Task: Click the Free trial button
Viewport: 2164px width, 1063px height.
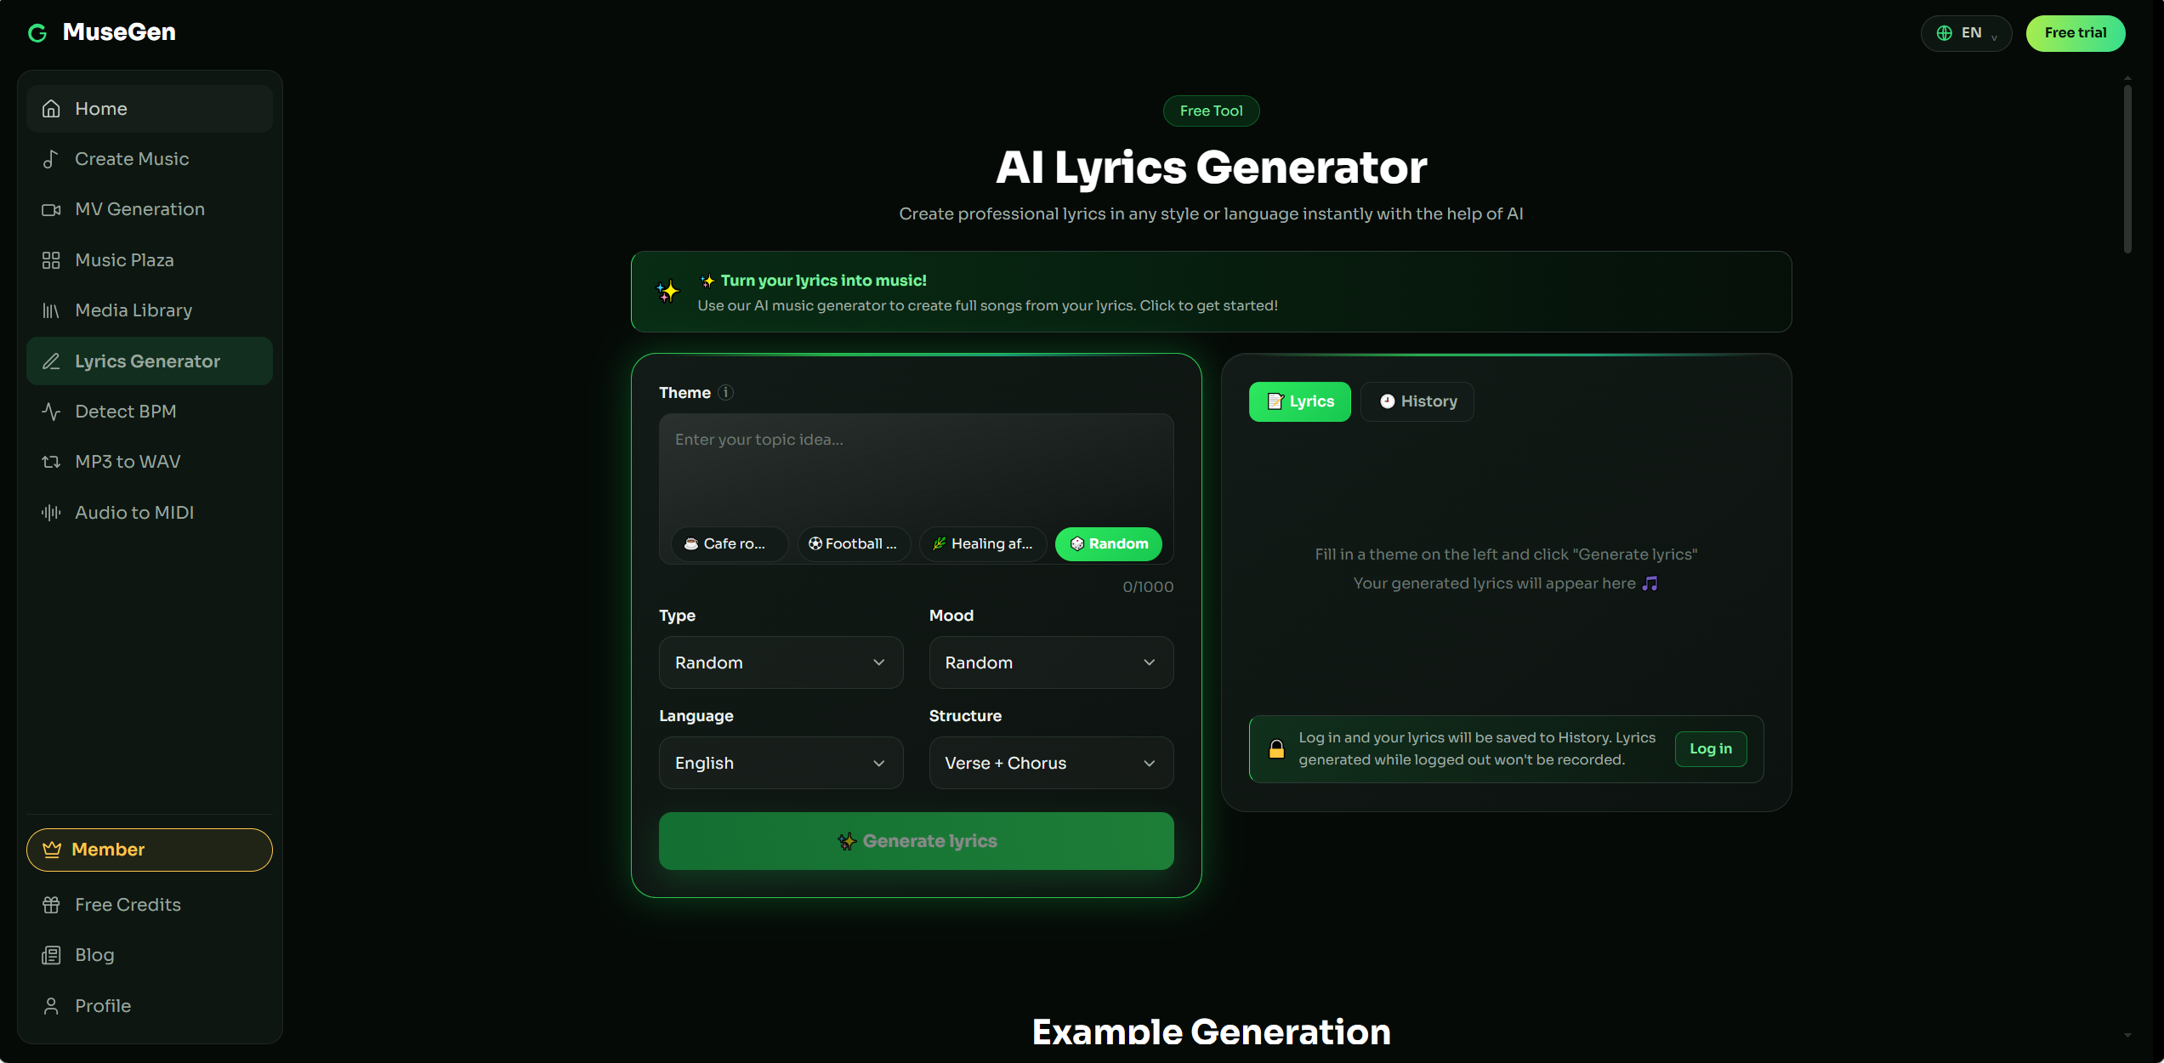Action: coord(2075,33)
